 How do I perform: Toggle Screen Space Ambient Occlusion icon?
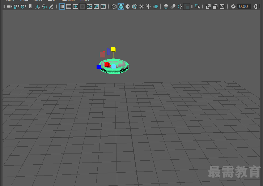166,7
